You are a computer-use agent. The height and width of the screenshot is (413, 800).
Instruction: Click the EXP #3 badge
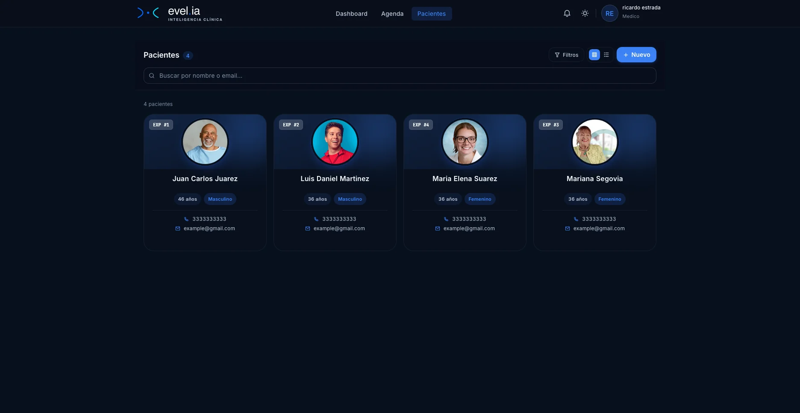pos(551,125)
